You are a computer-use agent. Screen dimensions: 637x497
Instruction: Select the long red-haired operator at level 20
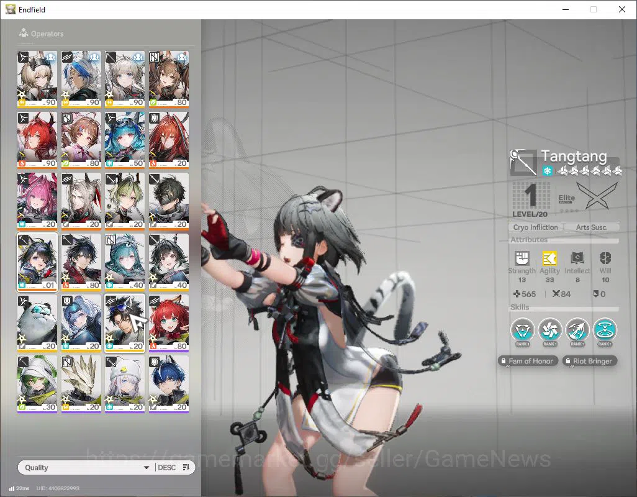pyautogui.click(x=169, y=140)
